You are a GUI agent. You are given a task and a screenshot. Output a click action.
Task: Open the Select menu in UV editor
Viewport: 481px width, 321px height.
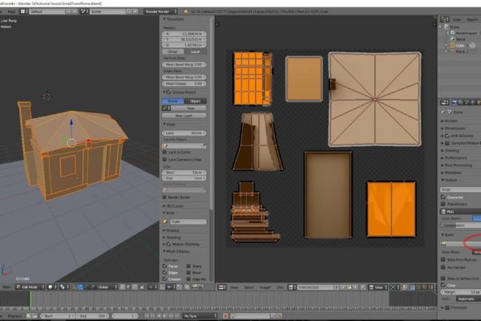tap(249, 287)
